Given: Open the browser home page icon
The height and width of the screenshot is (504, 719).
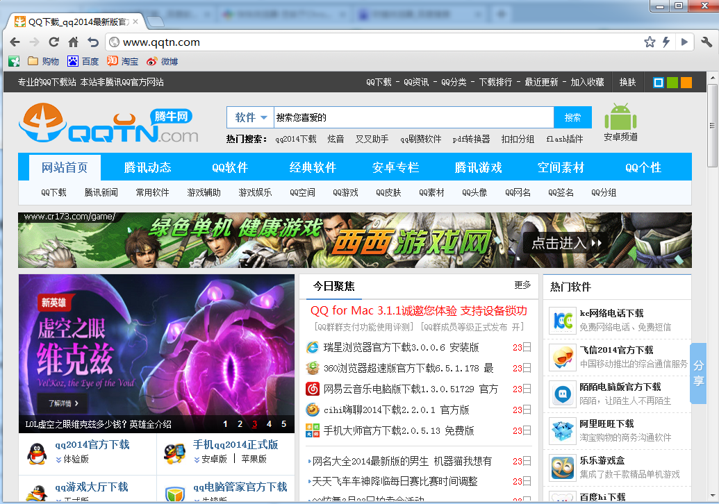Looking at the screenshot, I should pos(74,42).
